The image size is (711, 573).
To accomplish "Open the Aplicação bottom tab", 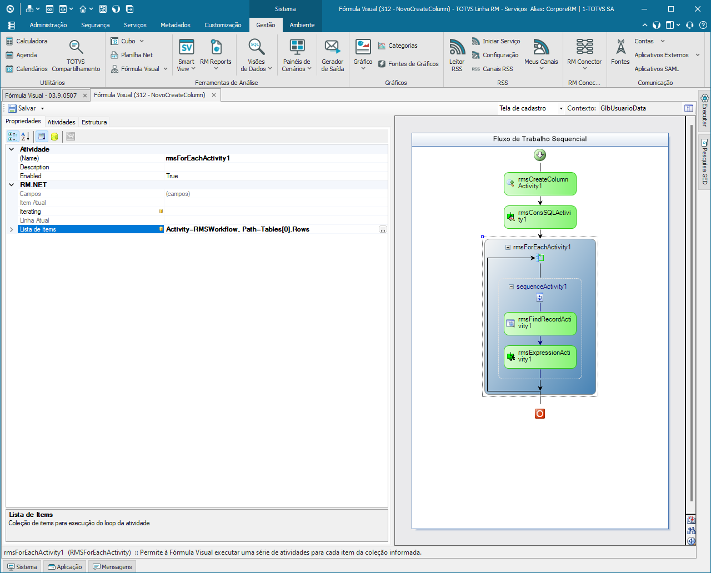I will point(65,567).
